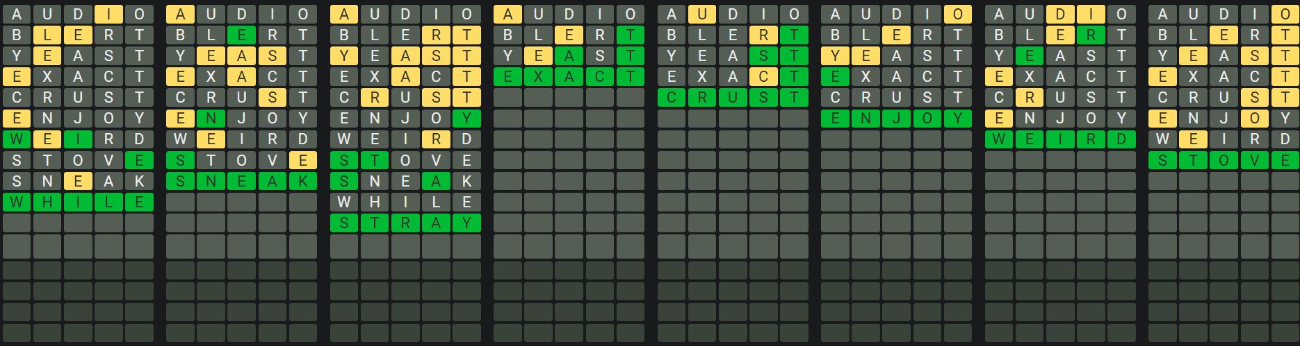Click green Y in third board's ENJOY row

point(466,119)
